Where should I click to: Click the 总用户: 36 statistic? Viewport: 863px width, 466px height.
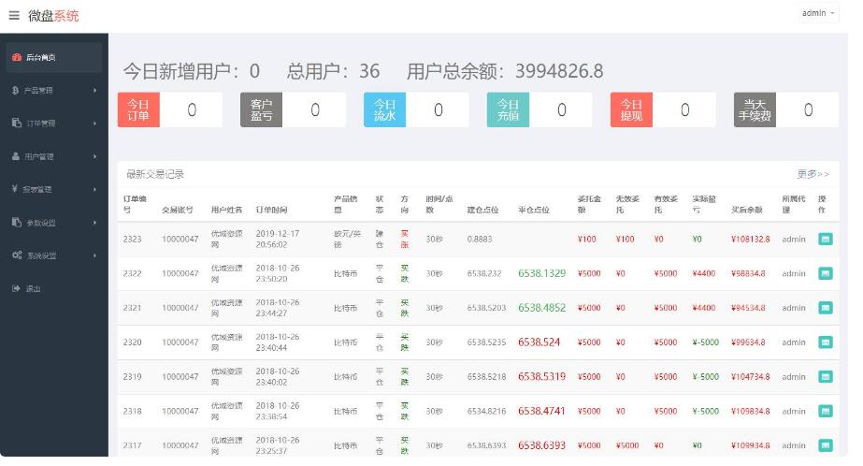333,71
